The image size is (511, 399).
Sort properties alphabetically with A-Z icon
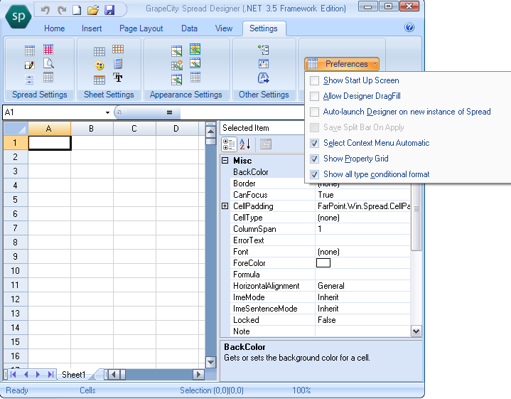click(x=245, y=144)
